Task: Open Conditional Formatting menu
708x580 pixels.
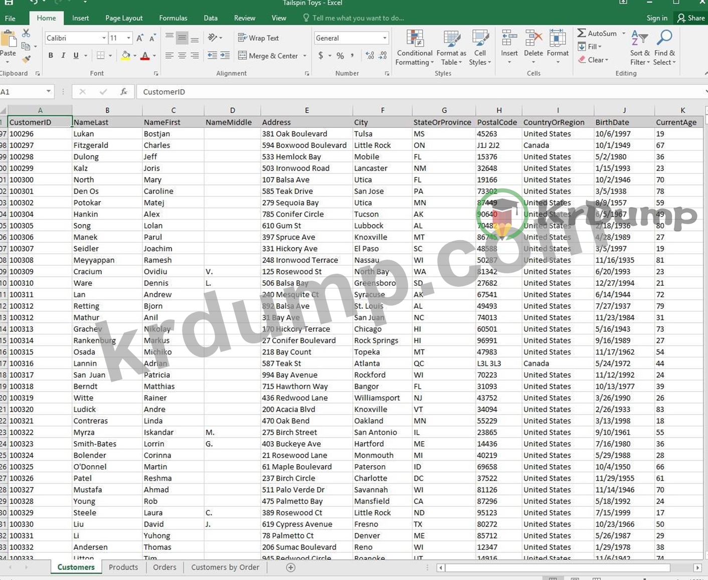Action: [x=415, y=48]
